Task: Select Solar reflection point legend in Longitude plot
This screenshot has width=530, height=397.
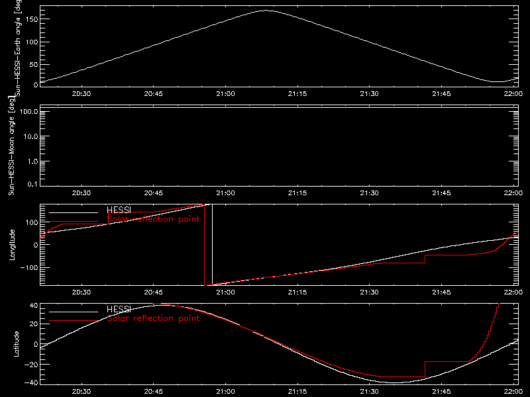Action: (153, 219)
